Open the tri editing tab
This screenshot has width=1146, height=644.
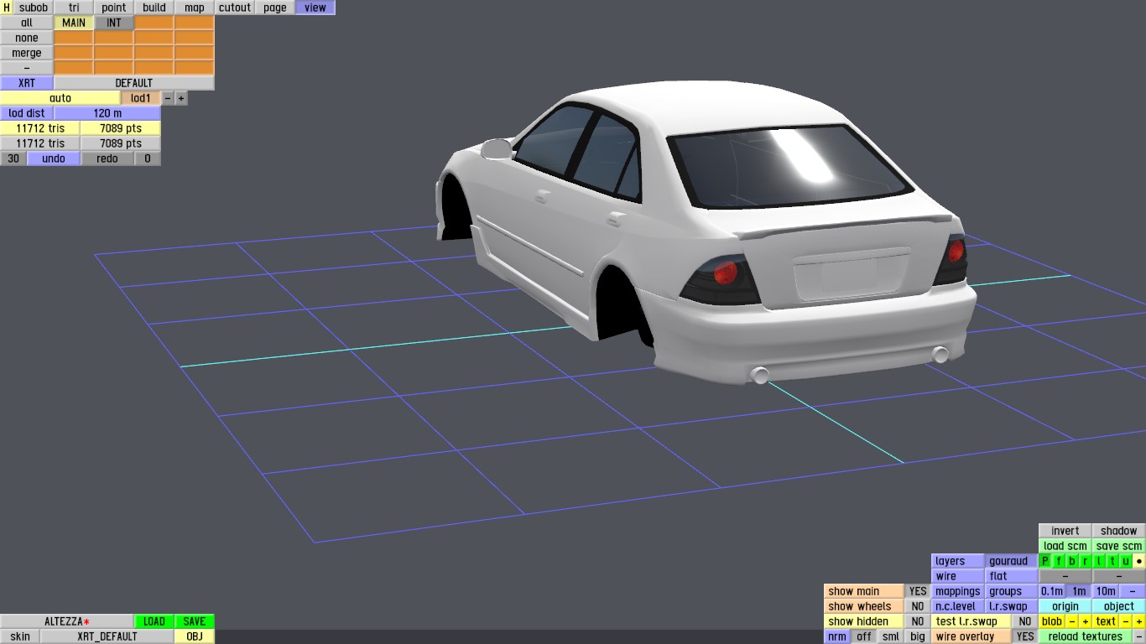click(74, 8)
